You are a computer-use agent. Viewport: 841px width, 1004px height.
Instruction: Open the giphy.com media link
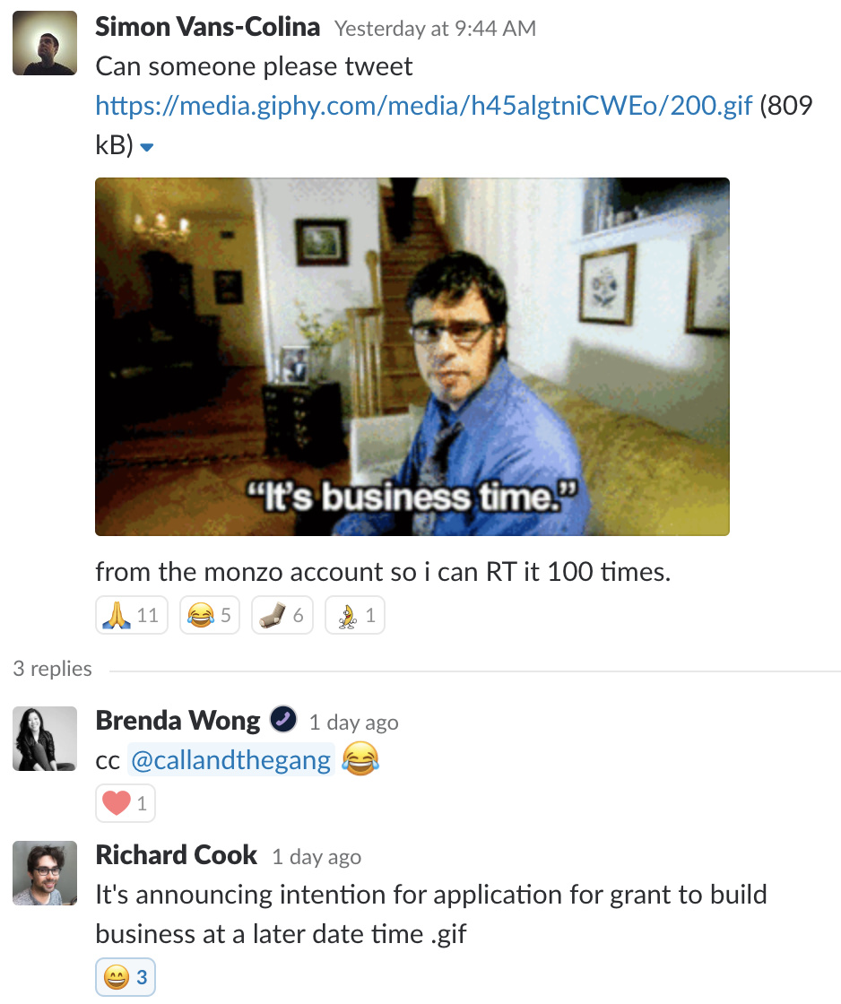423,105
